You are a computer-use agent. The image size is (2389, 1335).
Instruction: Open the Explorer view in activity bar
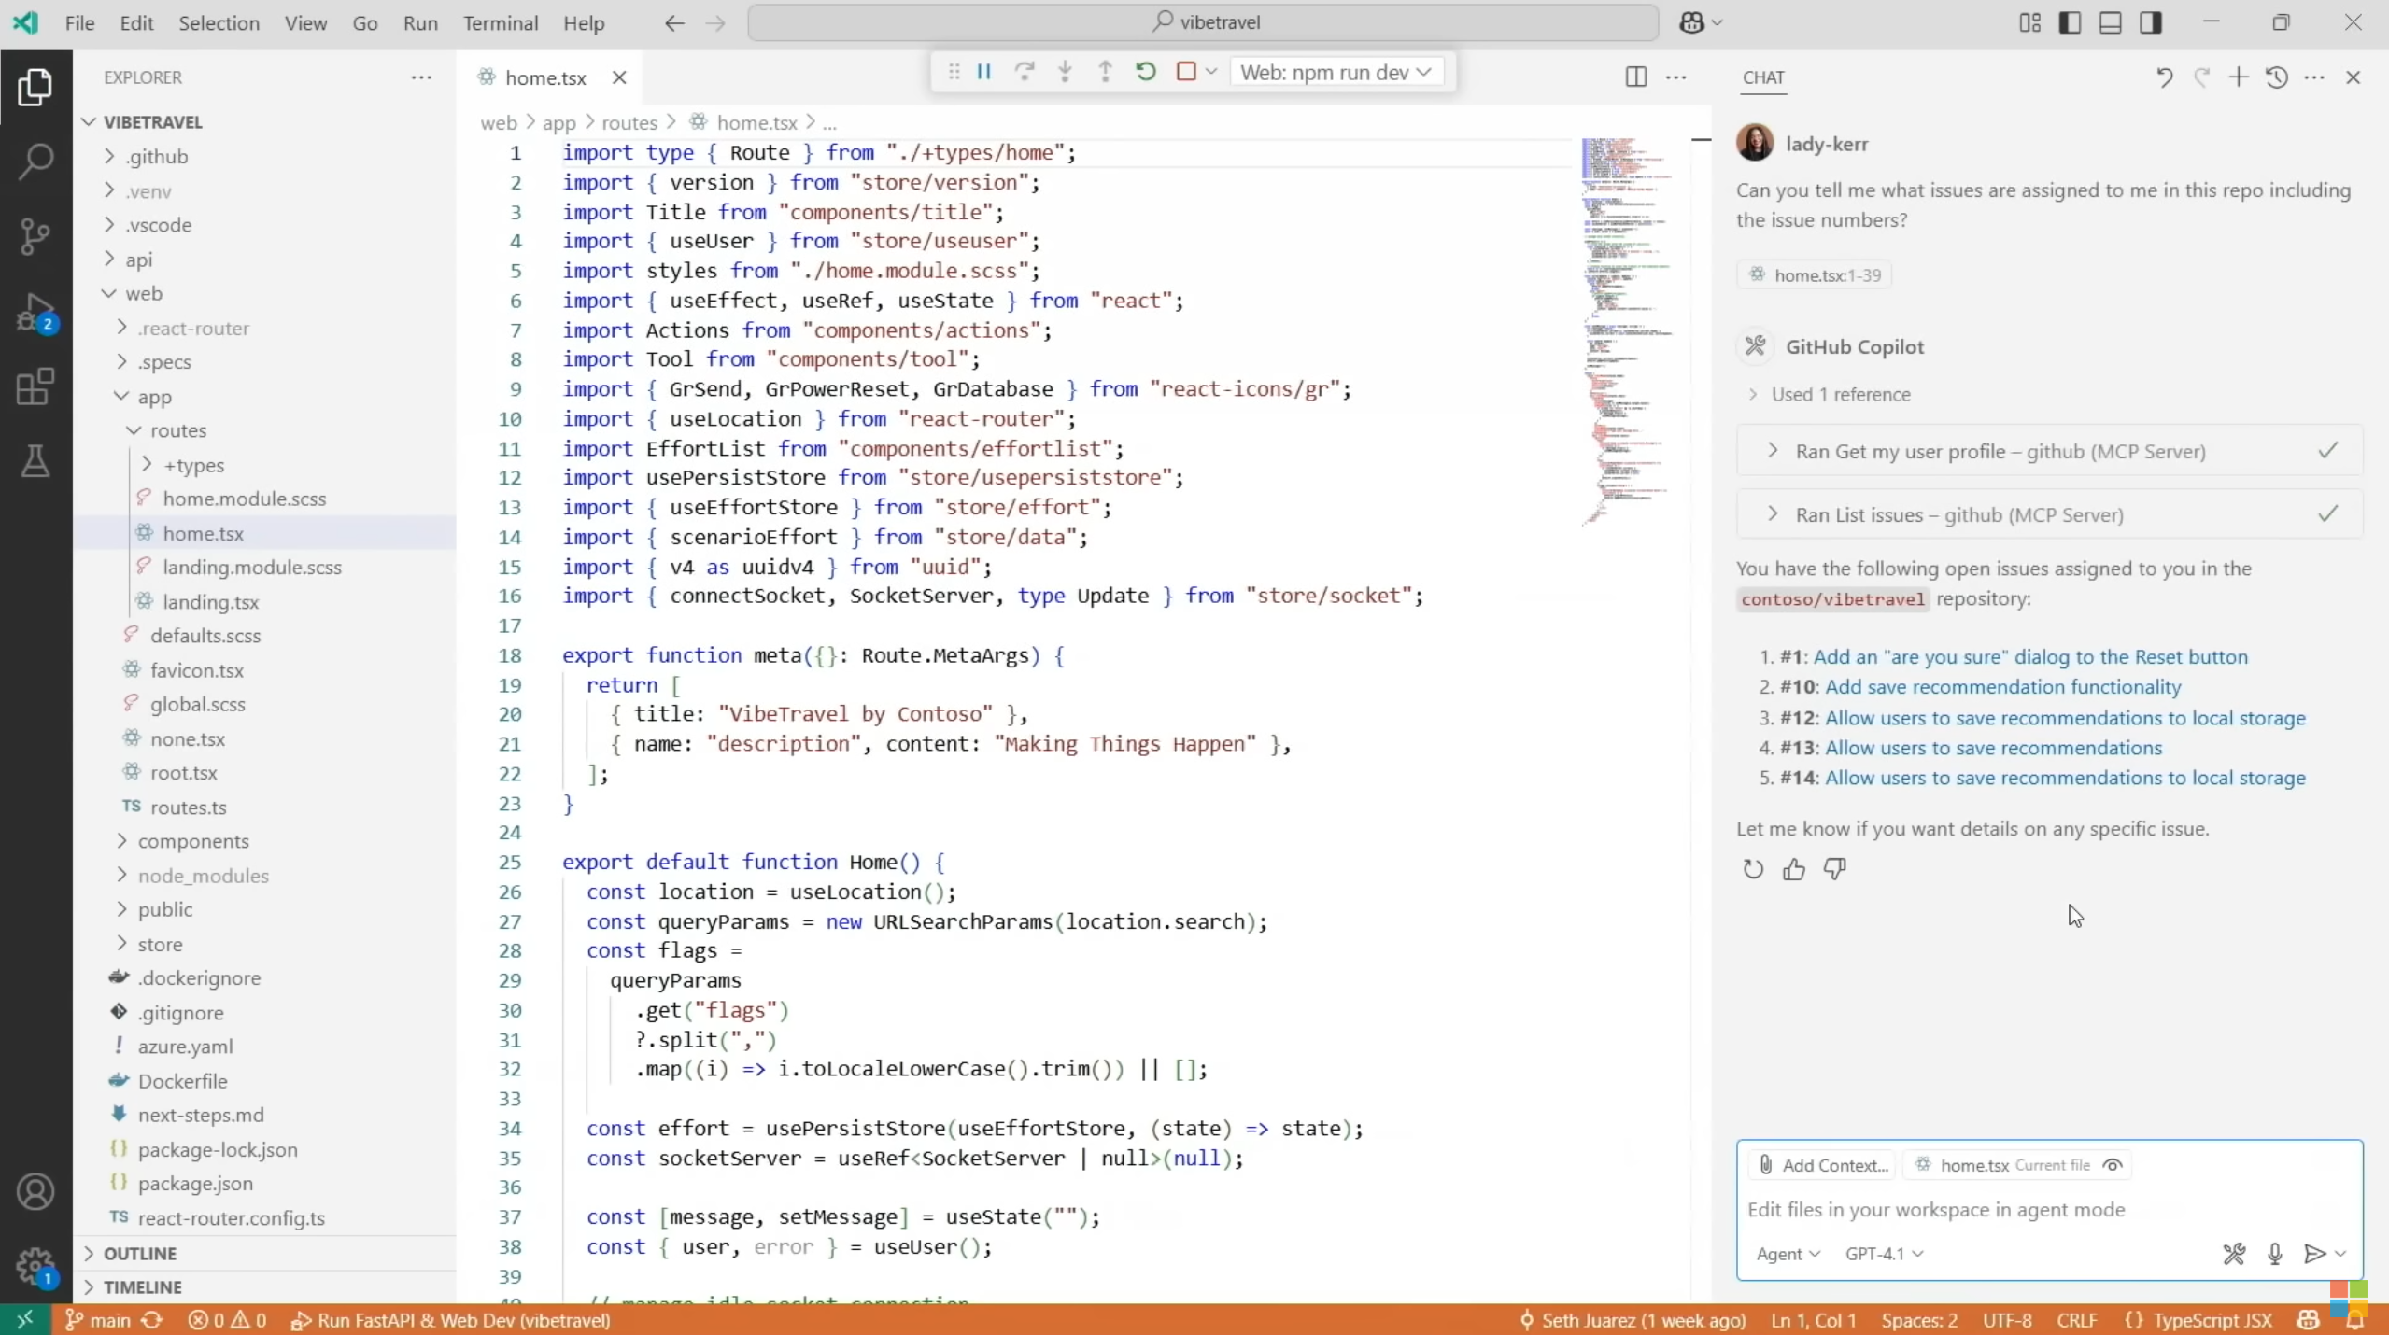(35, 87)
